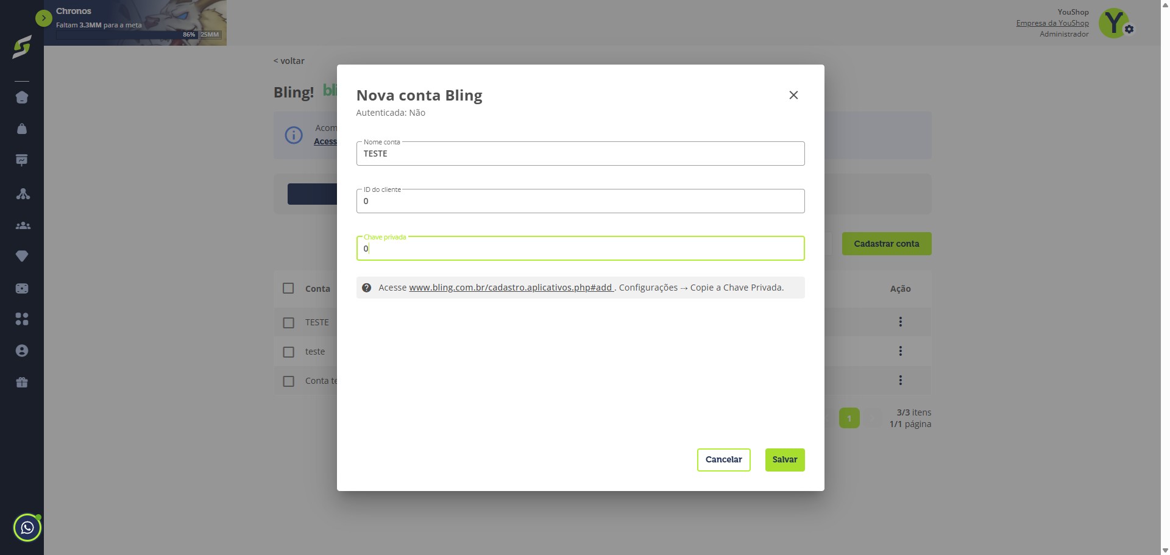Open the Home icon in sidebar
The height and width of the screenshot is (555, 1170).
point(22,97)
